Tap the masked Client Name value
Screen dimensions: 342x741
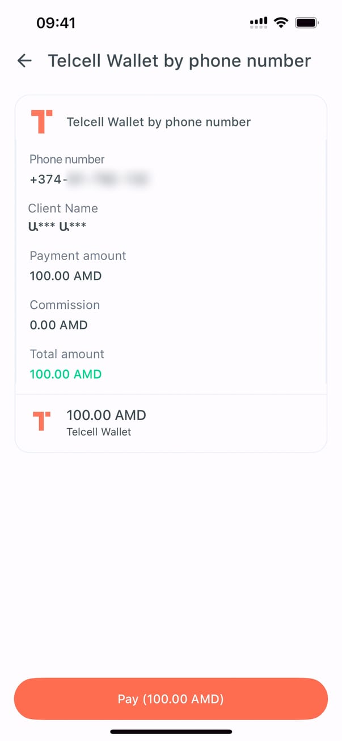(x=58, y=228)
